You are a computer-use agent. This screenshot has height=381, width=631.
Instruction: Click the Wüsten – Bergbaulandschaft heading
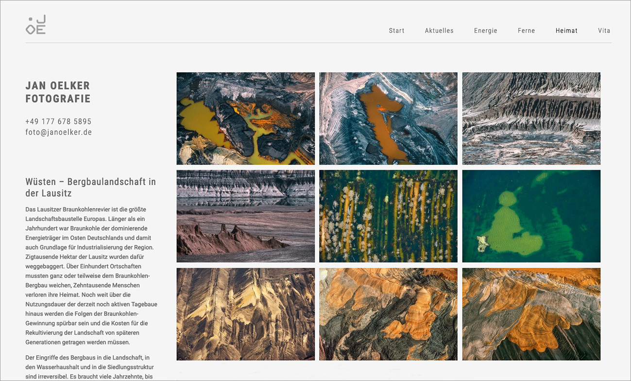[90, 188]
